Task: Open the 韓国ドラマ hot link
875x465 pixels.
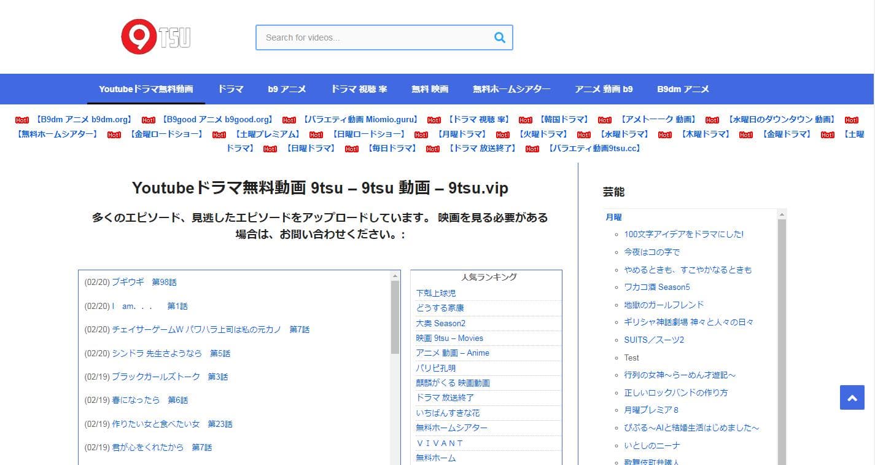Action: [x=564, y=120]
